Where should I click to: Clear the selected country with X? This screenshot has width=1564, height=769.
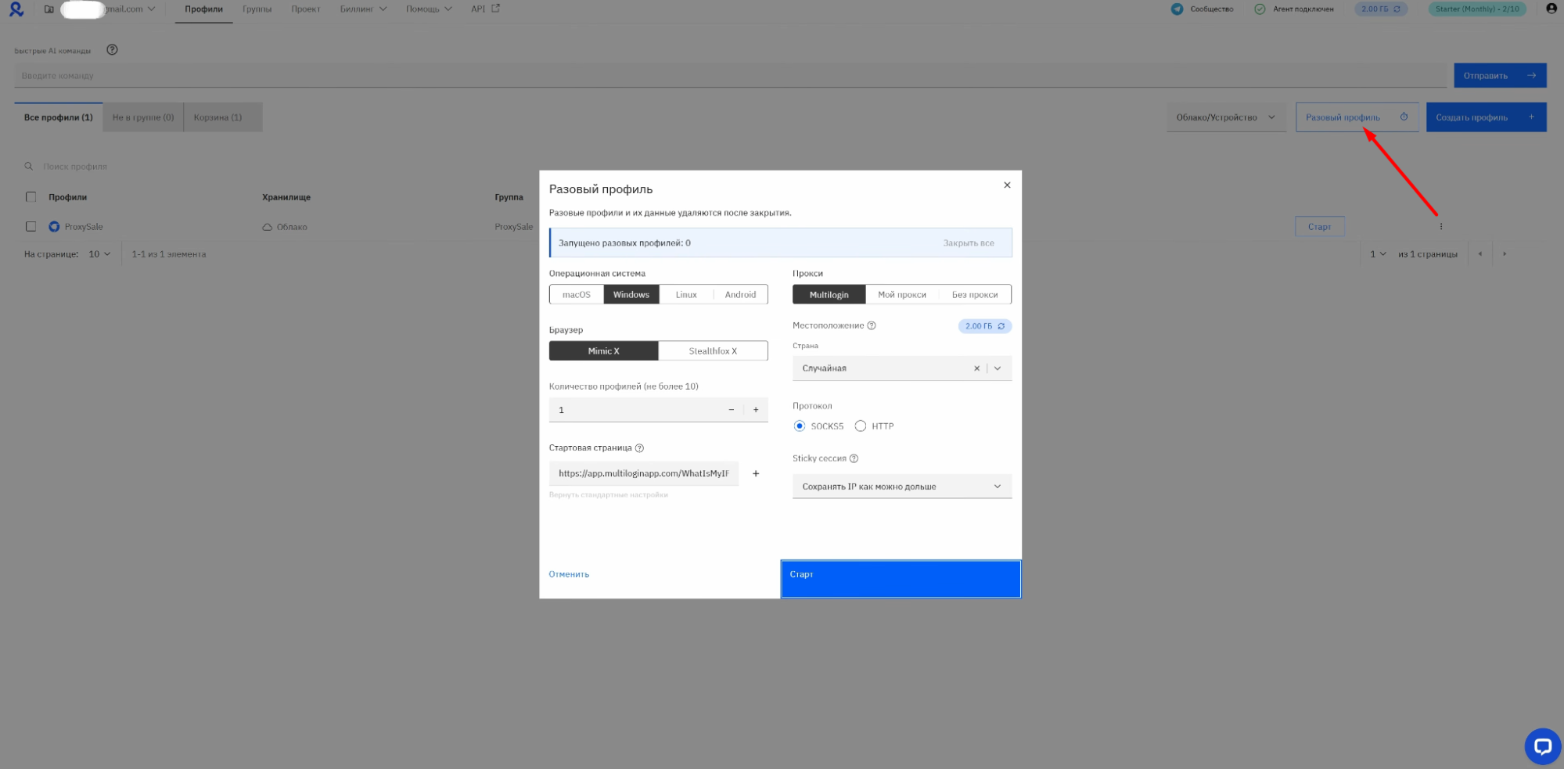tap(976, 368)
